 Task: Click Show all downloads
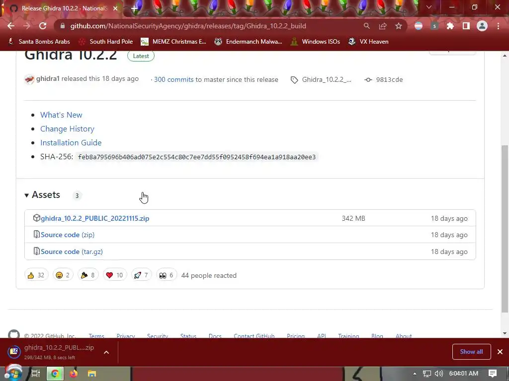click(x=471, y=352)
